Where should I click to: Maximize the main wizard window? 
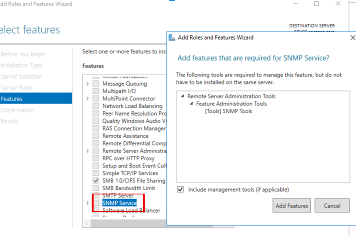pos(316,4)
